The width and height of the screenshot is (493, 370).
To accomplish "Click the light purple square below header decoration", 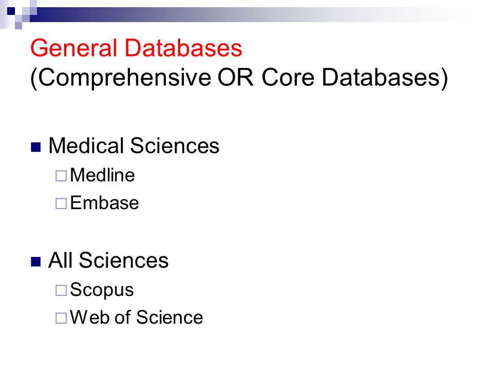I will [x=18, y=26].
